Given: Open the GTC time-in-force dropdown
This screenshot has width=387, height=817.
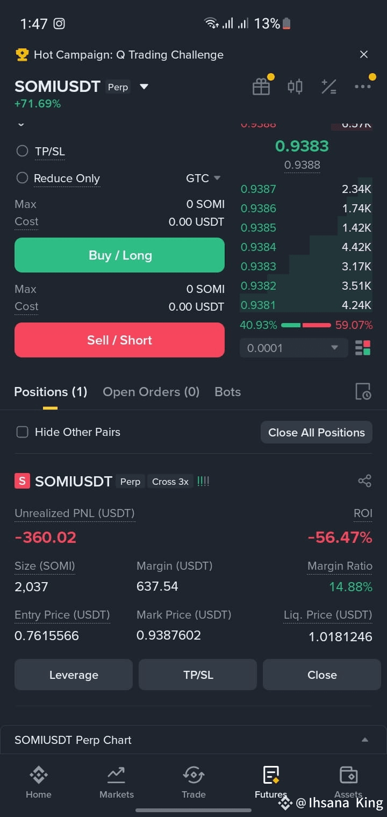Looking at the screenshot, I should (x=203, y=178).
